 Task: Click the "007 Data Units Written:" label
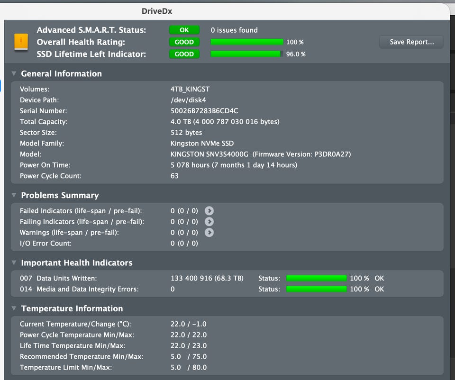(x=58, y=278)
